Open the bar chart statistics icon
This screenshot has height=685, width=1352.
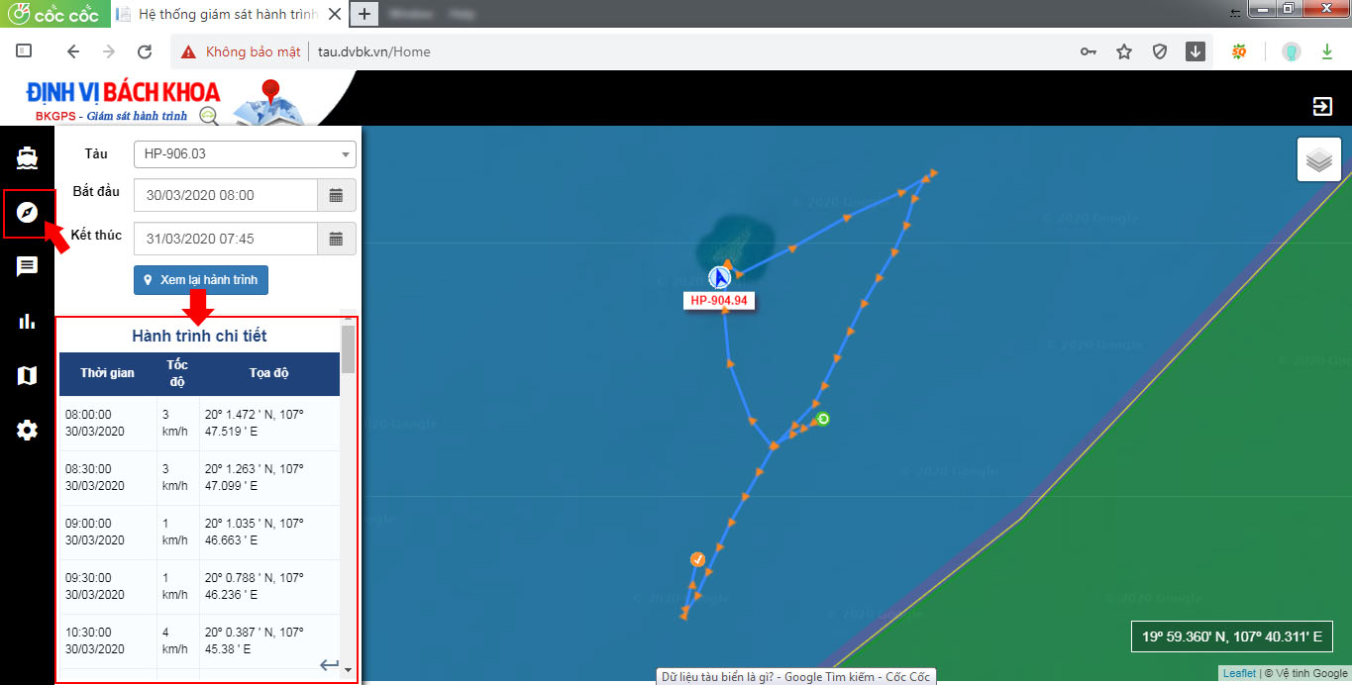[27, 321]
